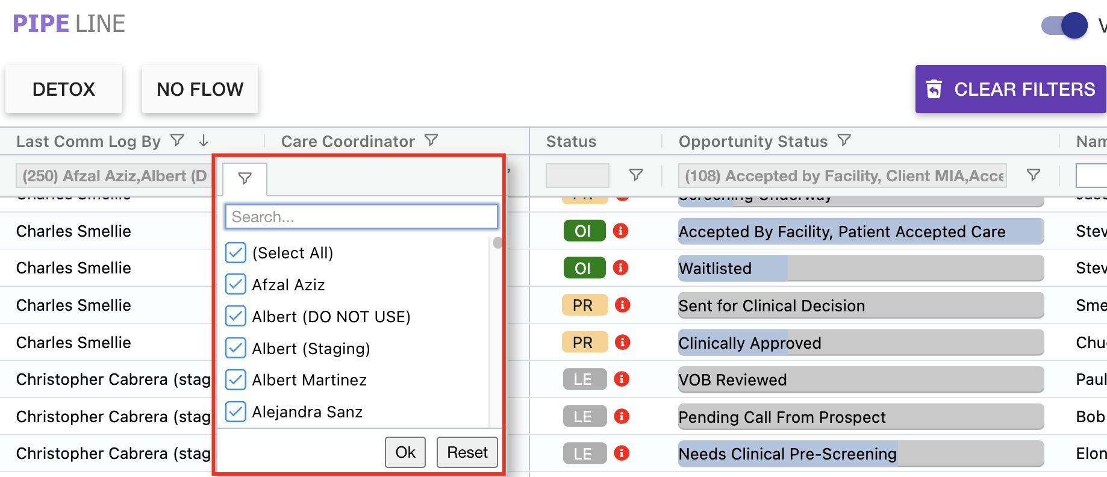Open Care Coordinator column filter icon
This screenshot has width=1107, height=477.
431,140
